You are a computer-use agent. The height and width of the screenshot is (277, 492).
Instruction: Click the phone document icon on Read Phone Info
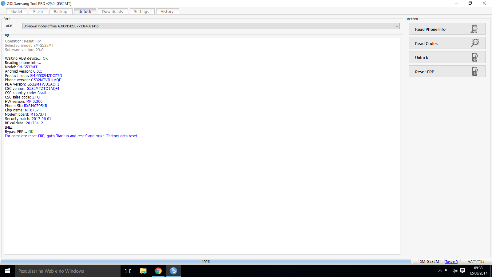click(474, 29)
